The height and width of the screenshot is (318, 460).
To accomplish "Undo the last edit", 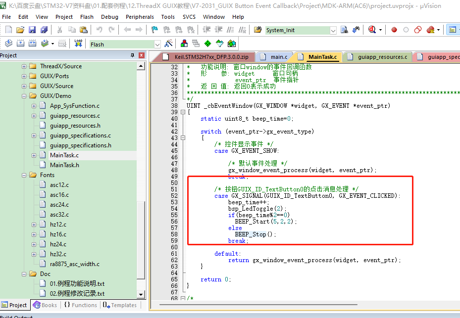I will [100, 30].
